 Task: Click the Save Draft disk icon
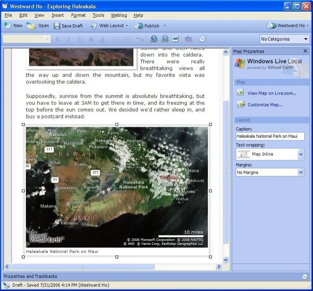pos(57,26)
